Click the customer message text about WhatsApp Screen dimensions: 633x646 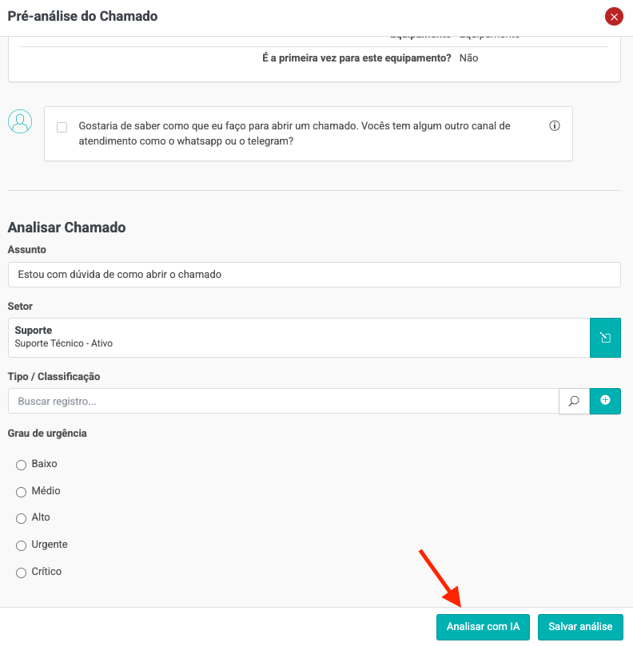[294, 133]
